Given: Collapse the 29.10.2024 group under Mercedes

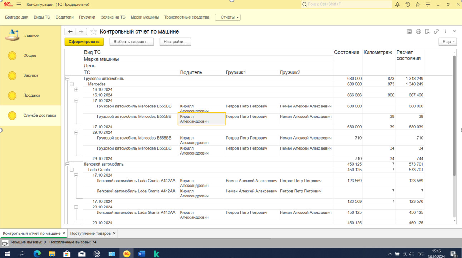Looking at the screenshot, I should point(76,132).
